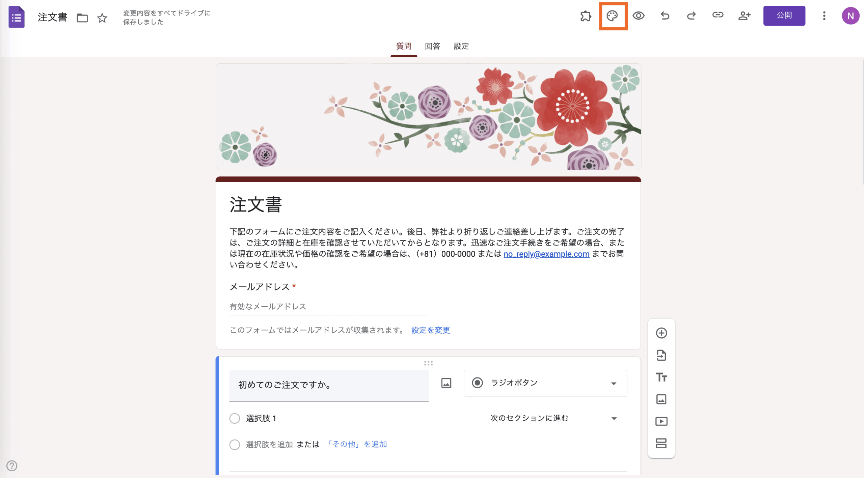
Task: Click the import questions icon
Action: coord(661,355)
